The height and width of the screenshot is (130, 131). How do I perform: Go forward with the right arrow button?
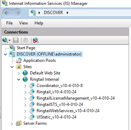coord(18,13)
